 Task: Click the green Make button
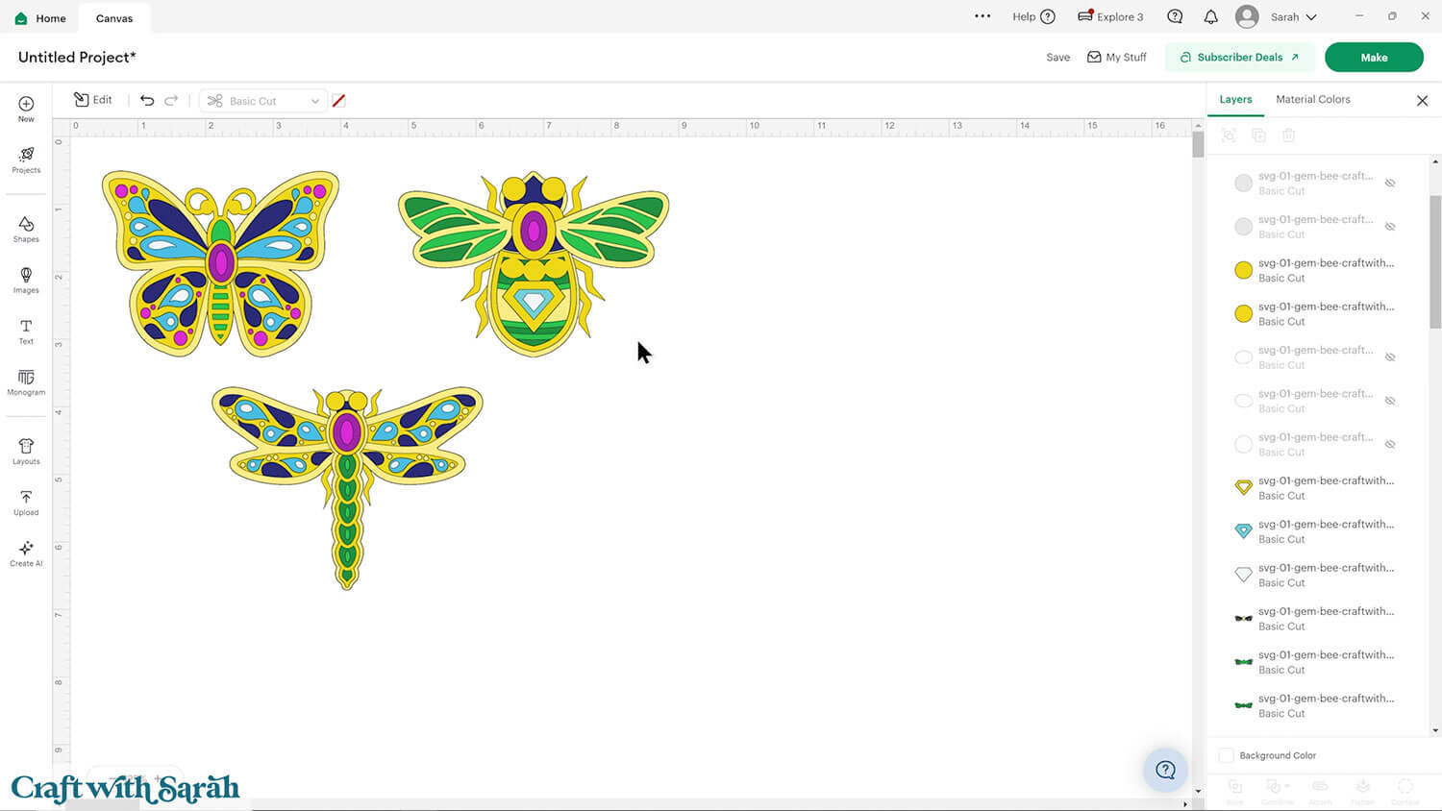pos(1373,57)
